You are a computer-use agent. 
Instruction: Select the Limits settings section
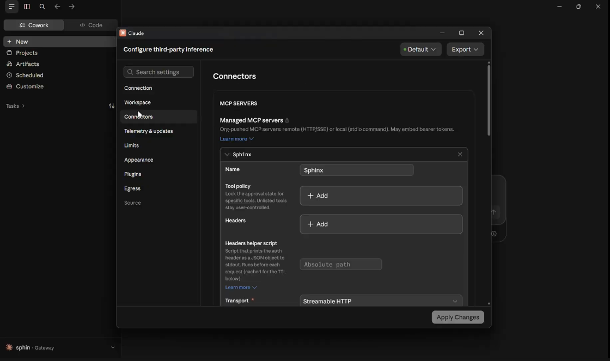[x=158, y=145]
